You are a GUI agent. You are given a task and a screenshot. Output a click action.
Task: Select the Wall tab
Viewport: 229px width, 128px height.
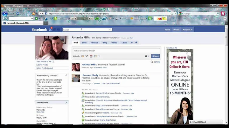76,43
